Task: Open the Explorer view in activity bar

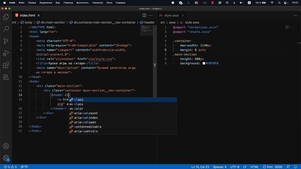Action: 6,17
